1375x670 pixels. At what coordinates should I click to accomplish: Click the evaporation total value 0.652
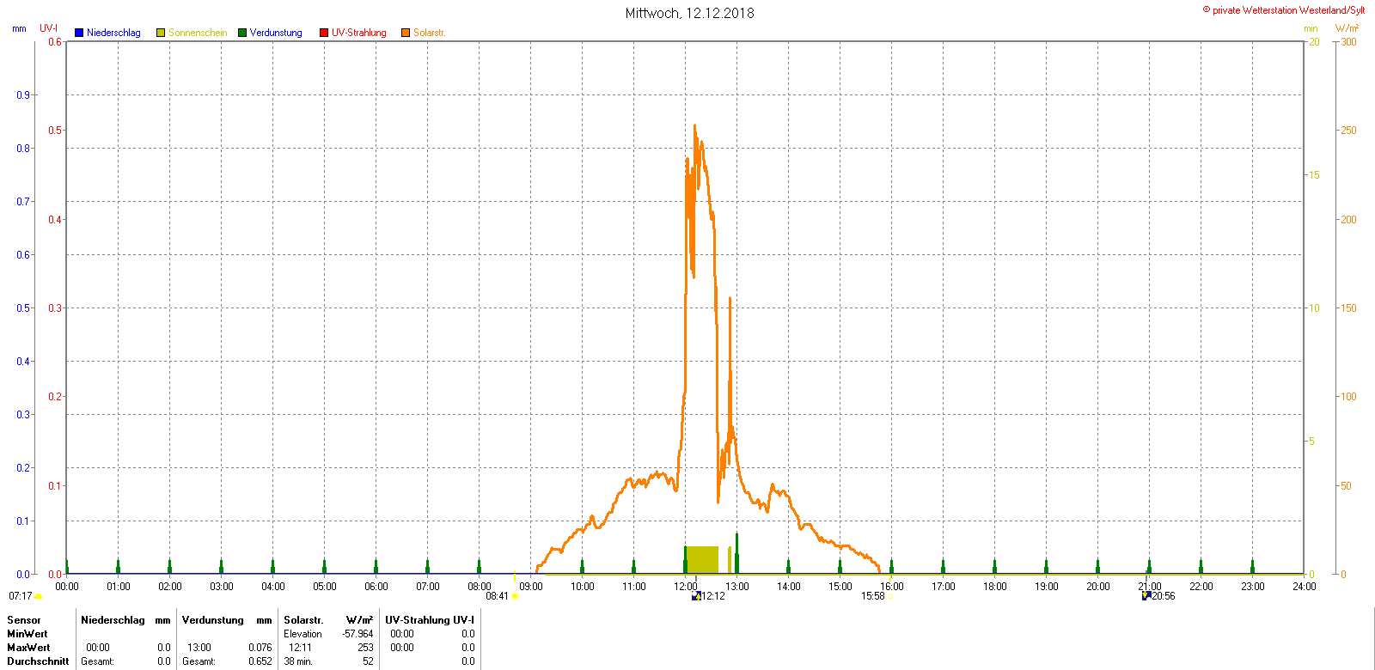[260, 661]
